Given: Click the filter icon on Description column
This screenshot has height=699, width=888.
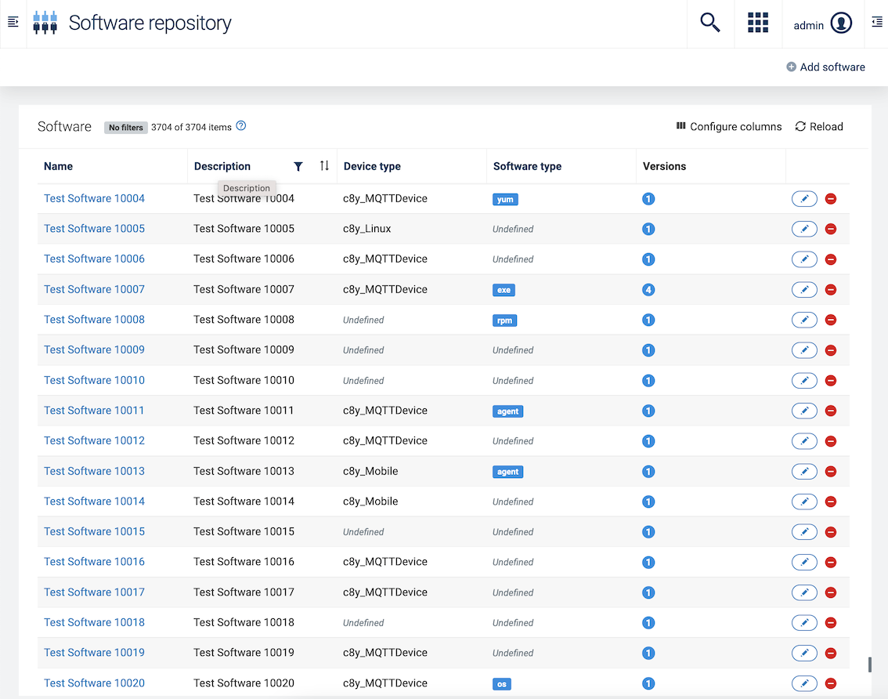Looking at the screenshot, I should click(x=298, y=166).
